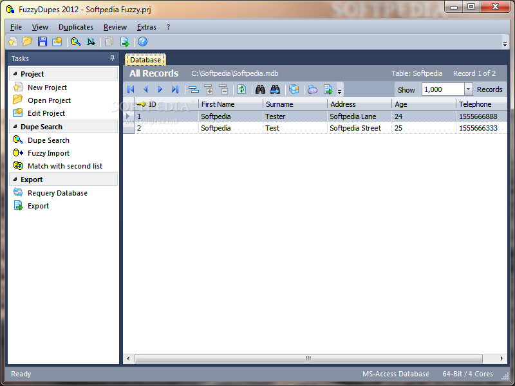Start dupe search with the magnifier toolbar icon
The height and width of the screenshot is (386, 515).
tap(76, 42)
